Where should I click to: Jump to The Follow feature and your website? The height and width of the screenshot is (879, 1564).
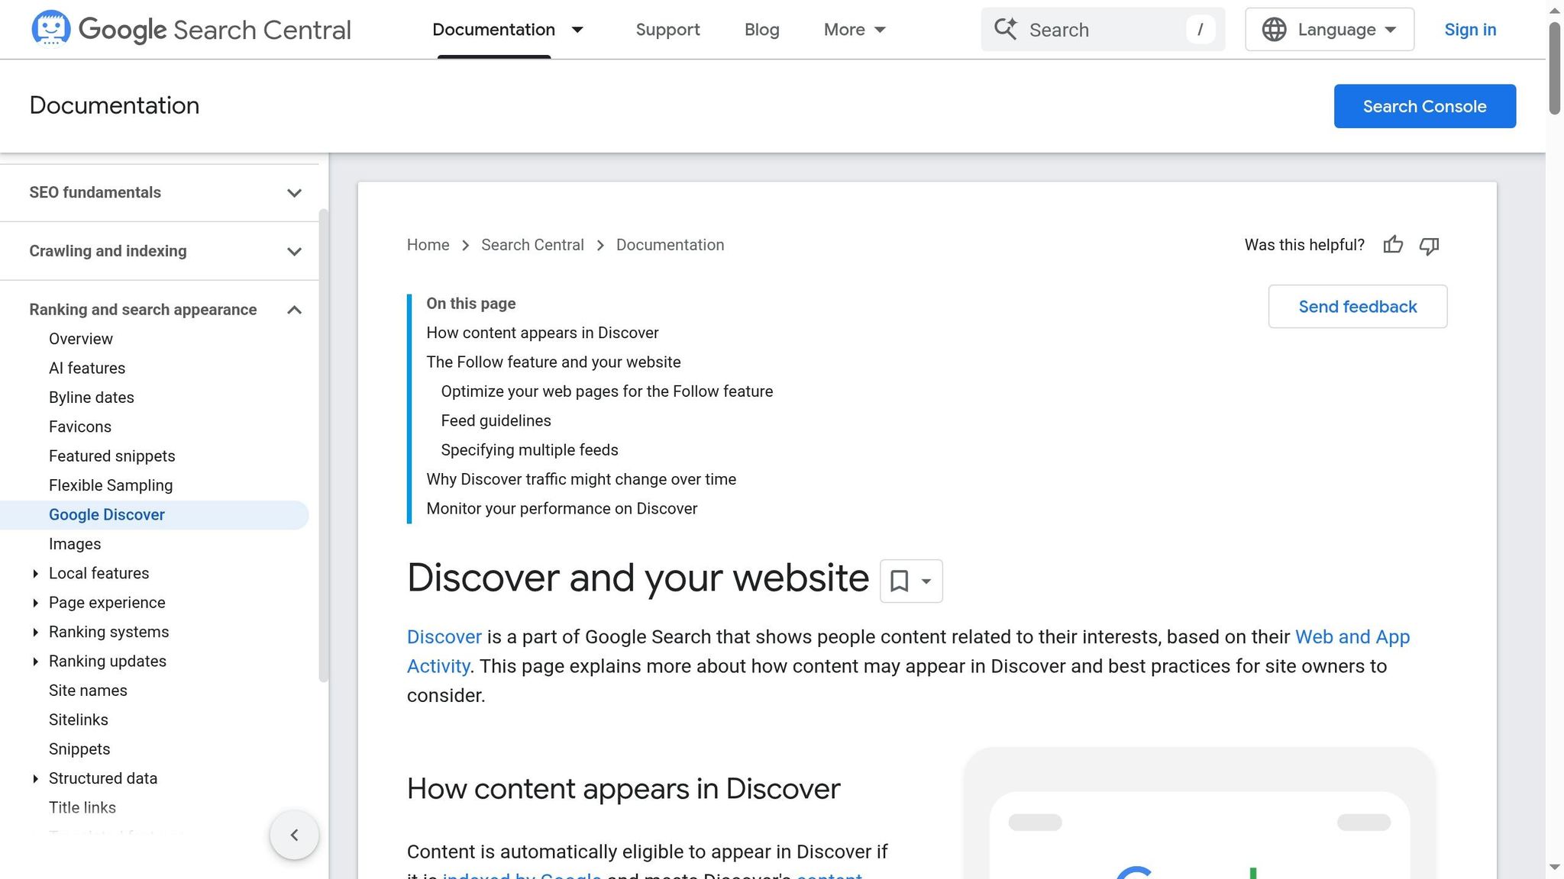553,362
